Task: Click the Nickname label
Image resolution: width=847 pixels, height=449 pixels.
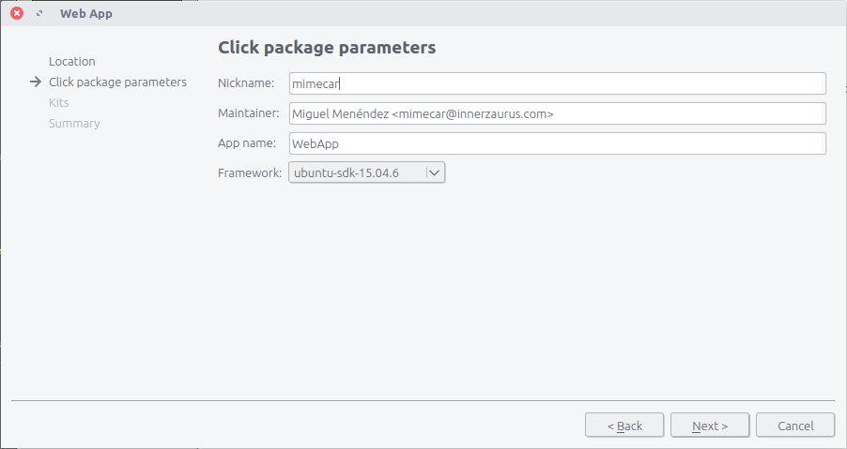Action: pos(246,83)
